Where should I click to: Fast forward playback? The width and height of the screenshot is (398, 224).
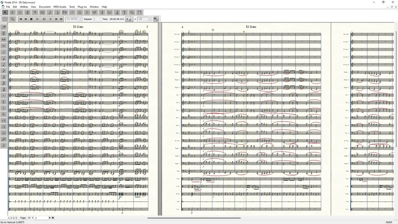tap(56, 19)
